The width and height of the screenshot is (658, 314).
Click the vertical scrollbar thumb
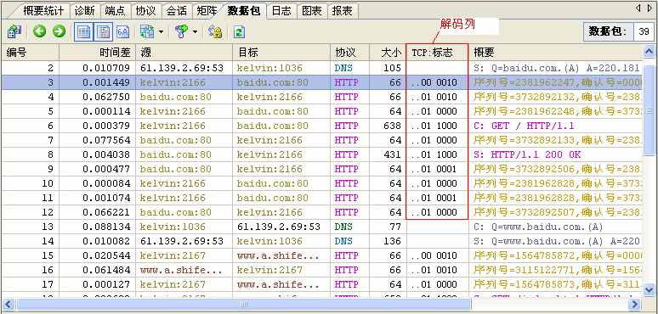(649, 110)
